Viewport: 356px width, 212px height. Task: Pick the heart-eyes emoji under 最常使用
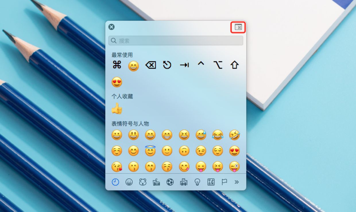[x=117, y=82]
